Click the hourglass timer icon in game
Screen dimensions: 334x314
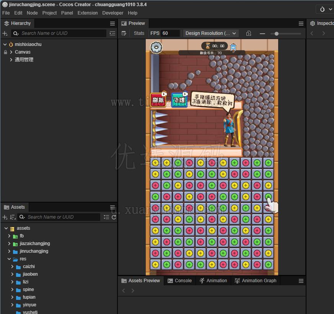coord(208,46)
